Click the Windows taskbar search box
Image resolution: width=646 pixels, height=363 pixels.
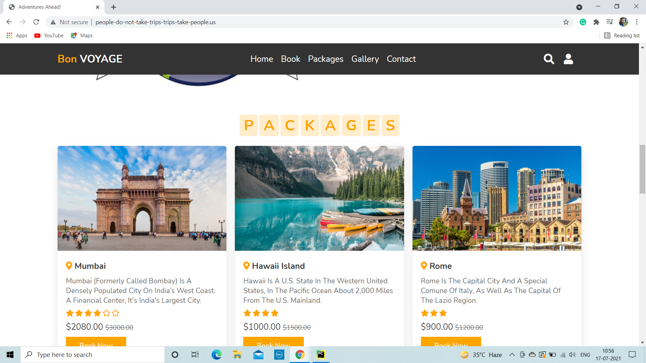tap(93, 355)
